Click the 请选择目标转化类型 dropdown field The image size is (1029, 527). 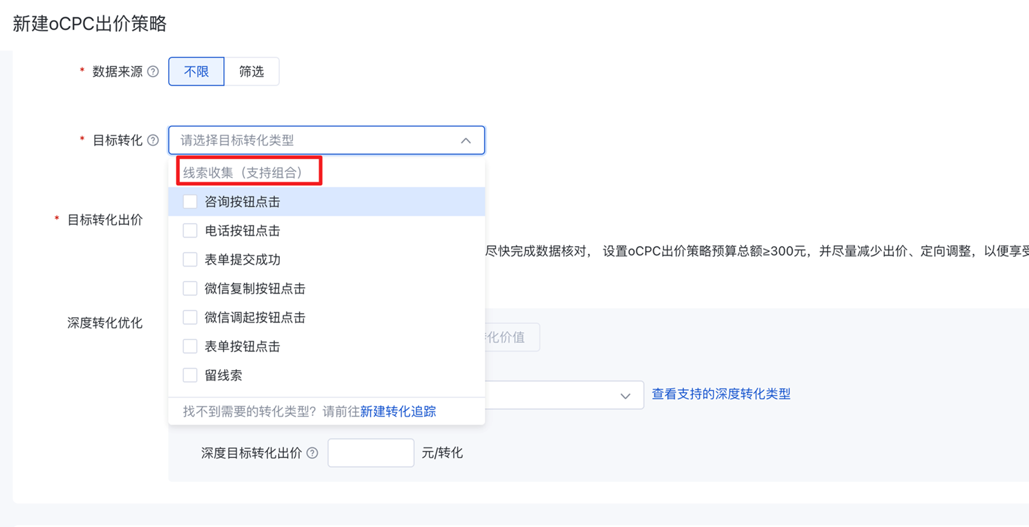pos(314,140)
